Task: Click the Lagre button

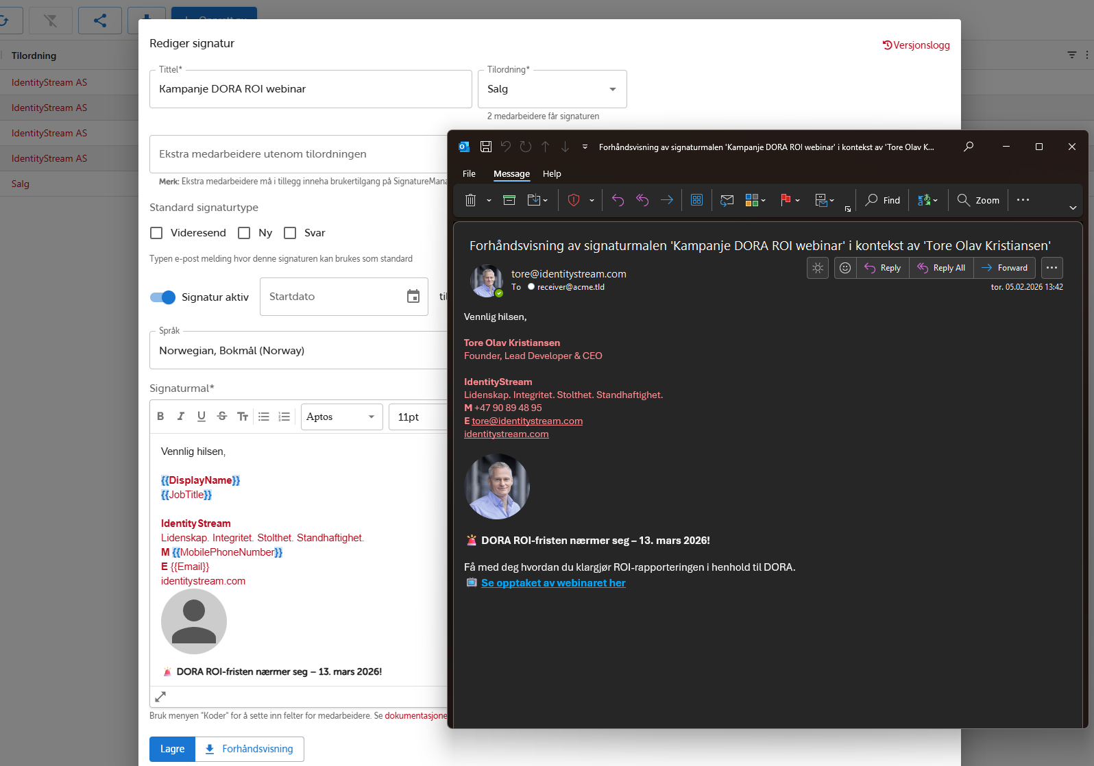Action: click(x=172, y=749)
